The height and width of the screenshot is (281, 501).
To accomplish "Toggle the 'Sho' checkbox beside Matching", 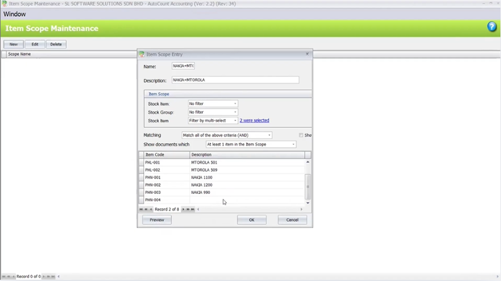I will [x=301, y=135].
